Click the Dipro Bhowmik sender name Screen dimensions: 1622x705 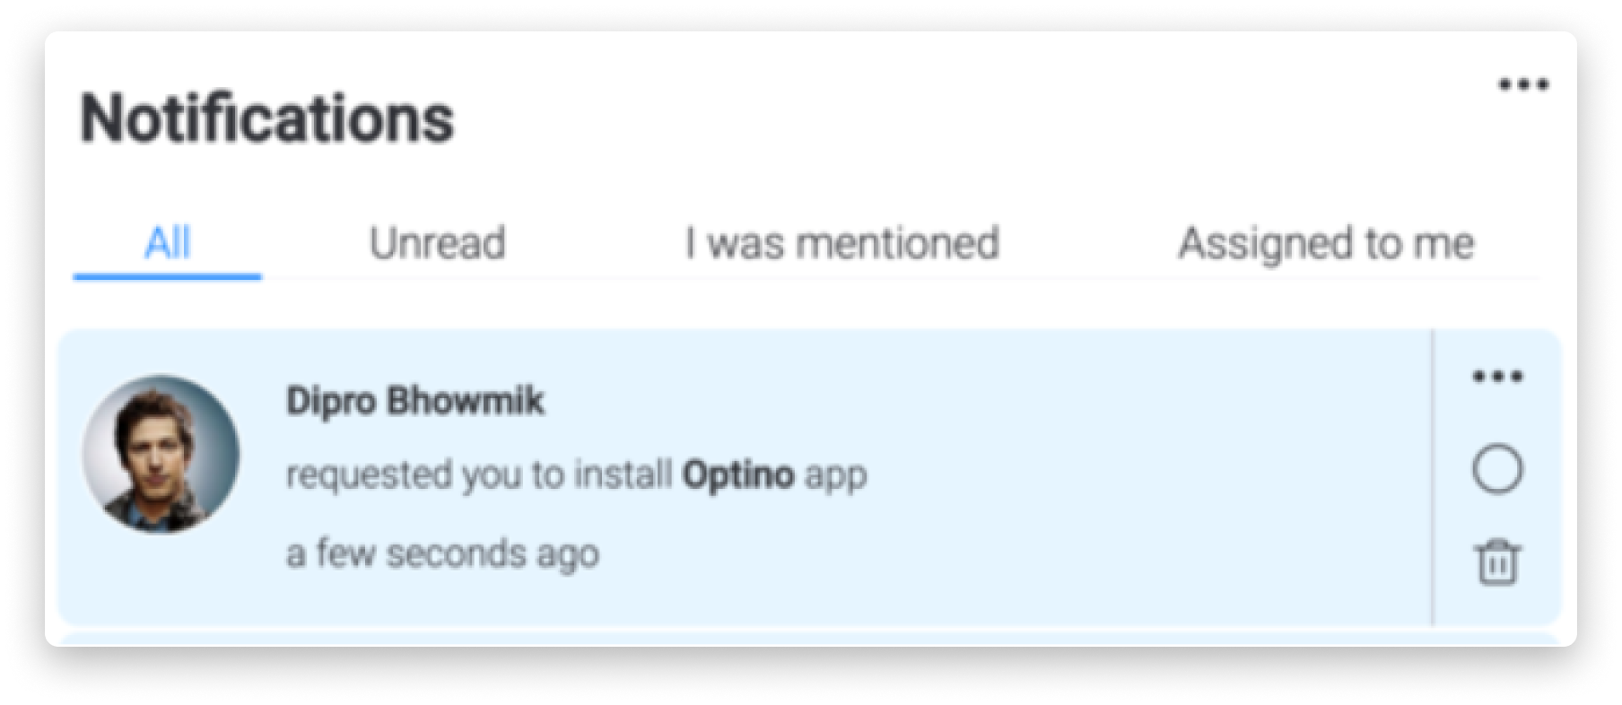point(414,400)
